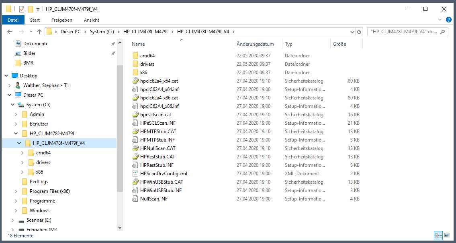Switch to the Freigeben ribbon tab
456x243 pixels.
point(61,20)
